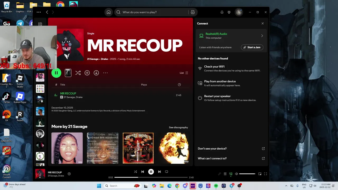The height and width of the screenshot is (190, 338).
Task: Open What's New notifications bell
Action: (222, 12)
